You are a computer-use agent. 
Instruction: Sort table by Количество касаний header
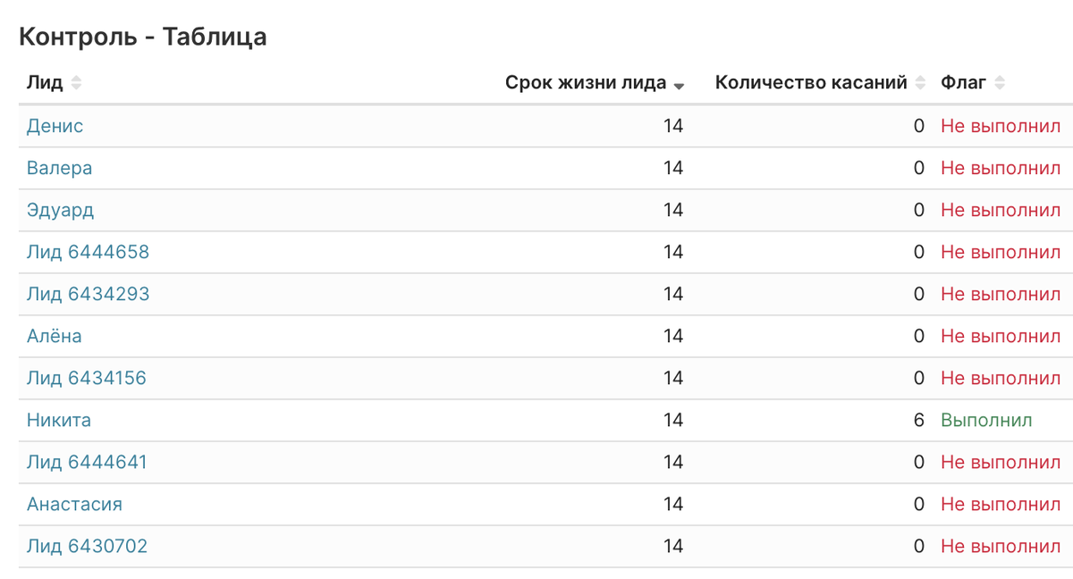[x=811, y=83]
